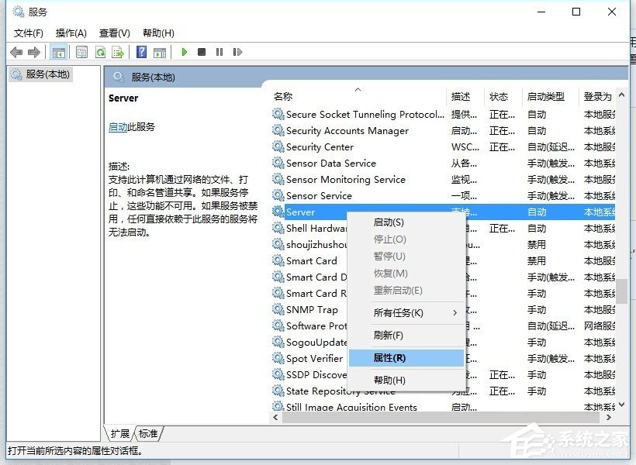Sort services by the 名称 column header
636x465 pixels.
click(x=283, y=96)
